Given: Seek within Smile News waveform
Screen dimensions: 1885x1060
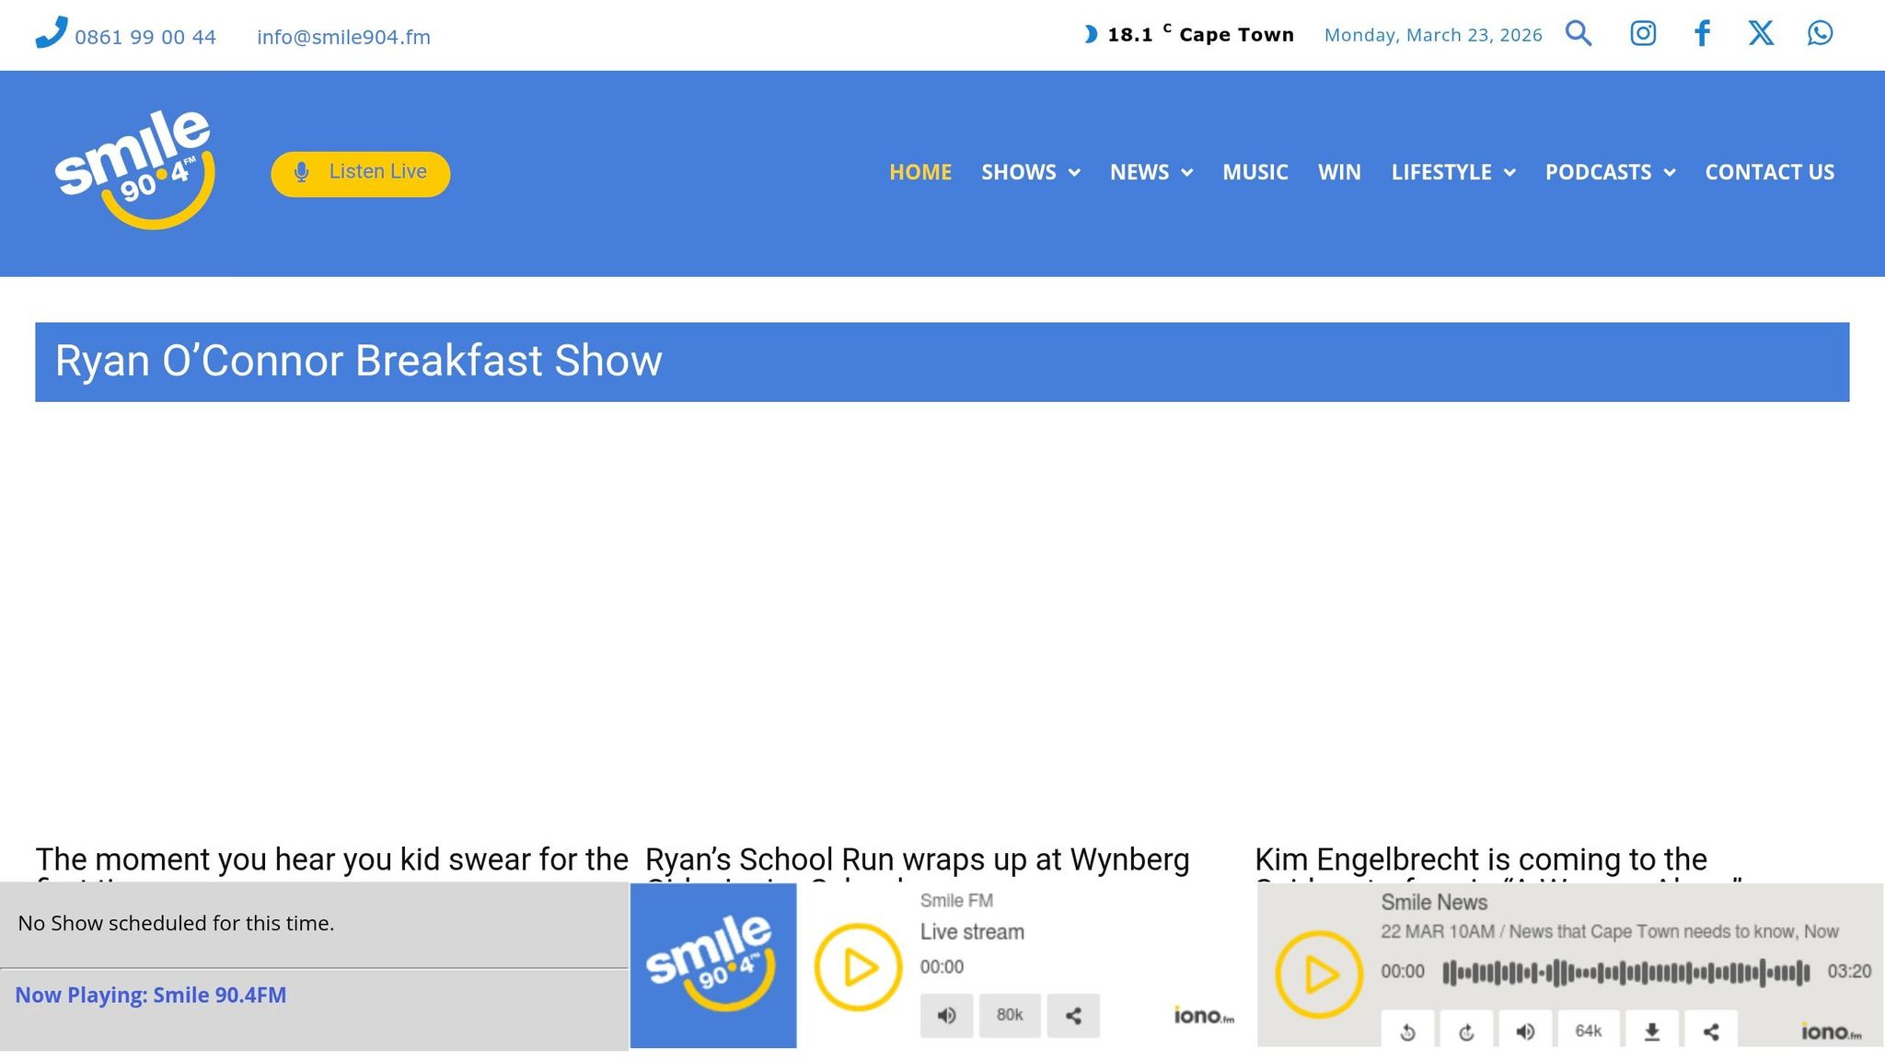Looking at the screenshot, I should [1625, 973].
